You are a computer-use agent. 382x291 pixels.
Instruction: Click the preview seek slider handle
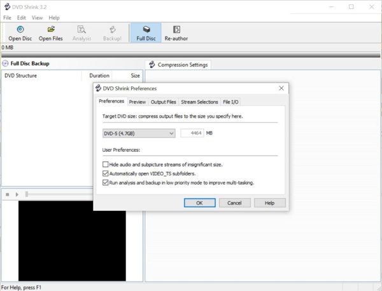[x=27, y=194]
